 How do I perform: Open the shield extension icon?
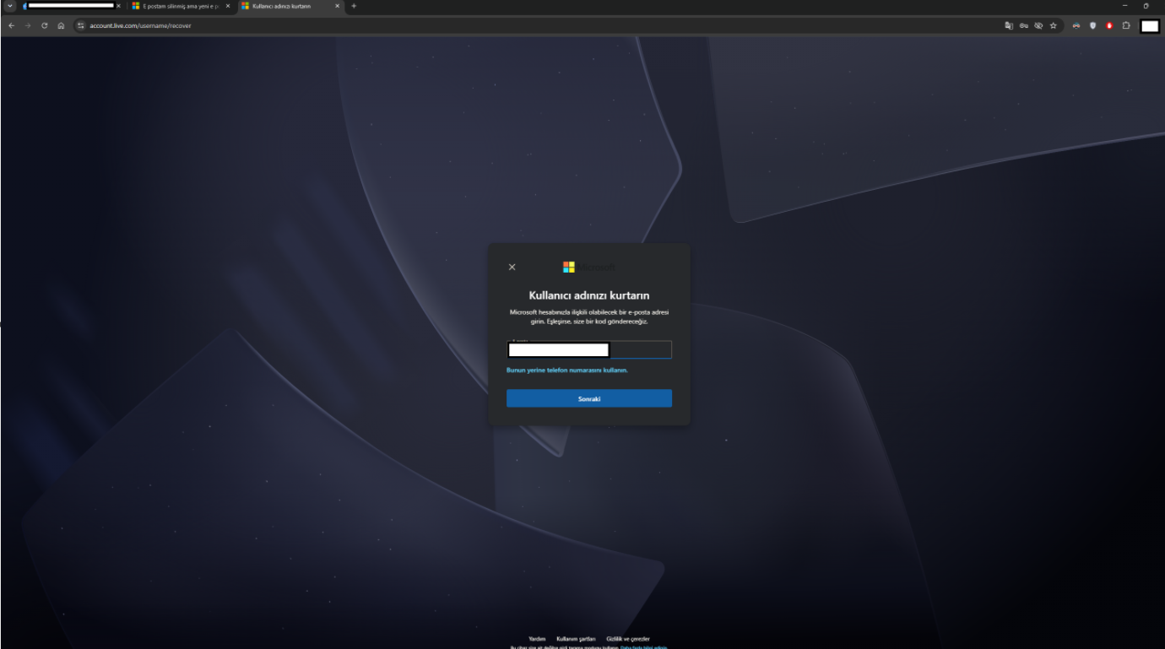(x=1092, y=25)
